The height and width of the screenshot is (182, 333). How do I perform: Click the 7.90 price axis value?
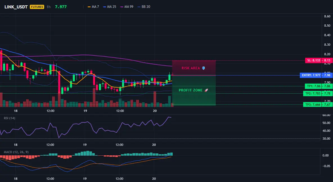point(327,82)
